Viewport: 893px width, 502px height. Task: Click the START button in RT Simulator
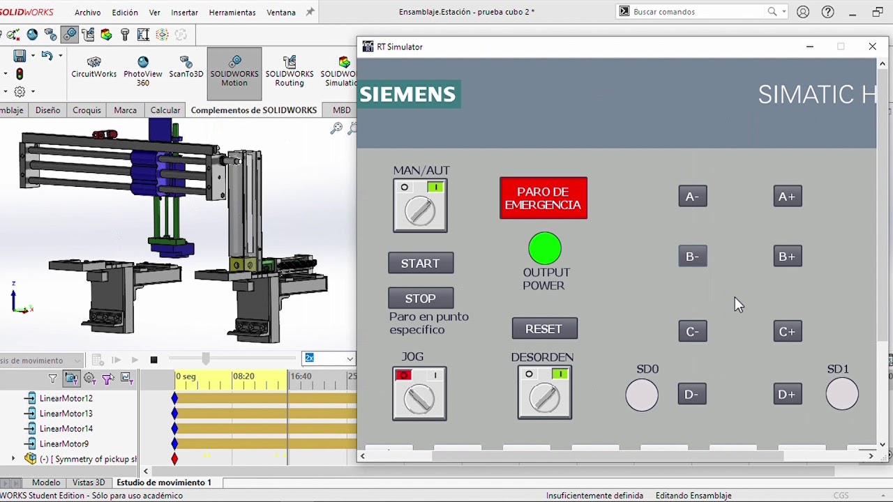coord(421,263)
